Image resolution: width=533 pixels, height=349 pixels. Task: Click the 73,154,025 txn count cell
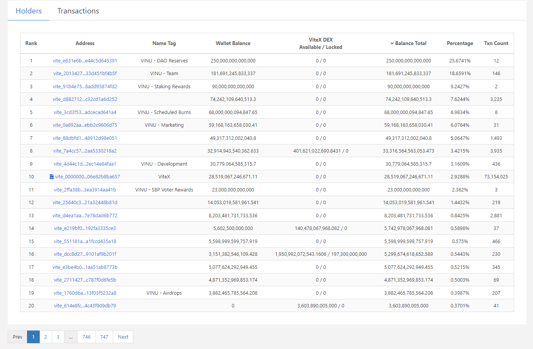tap(496, 177)
